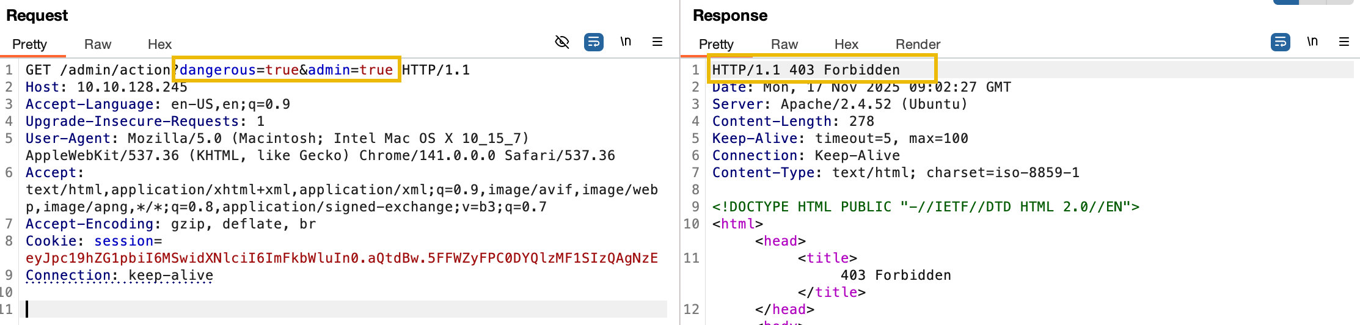
Task: Click the Accept-Language header line
Action: coord(158,104)
